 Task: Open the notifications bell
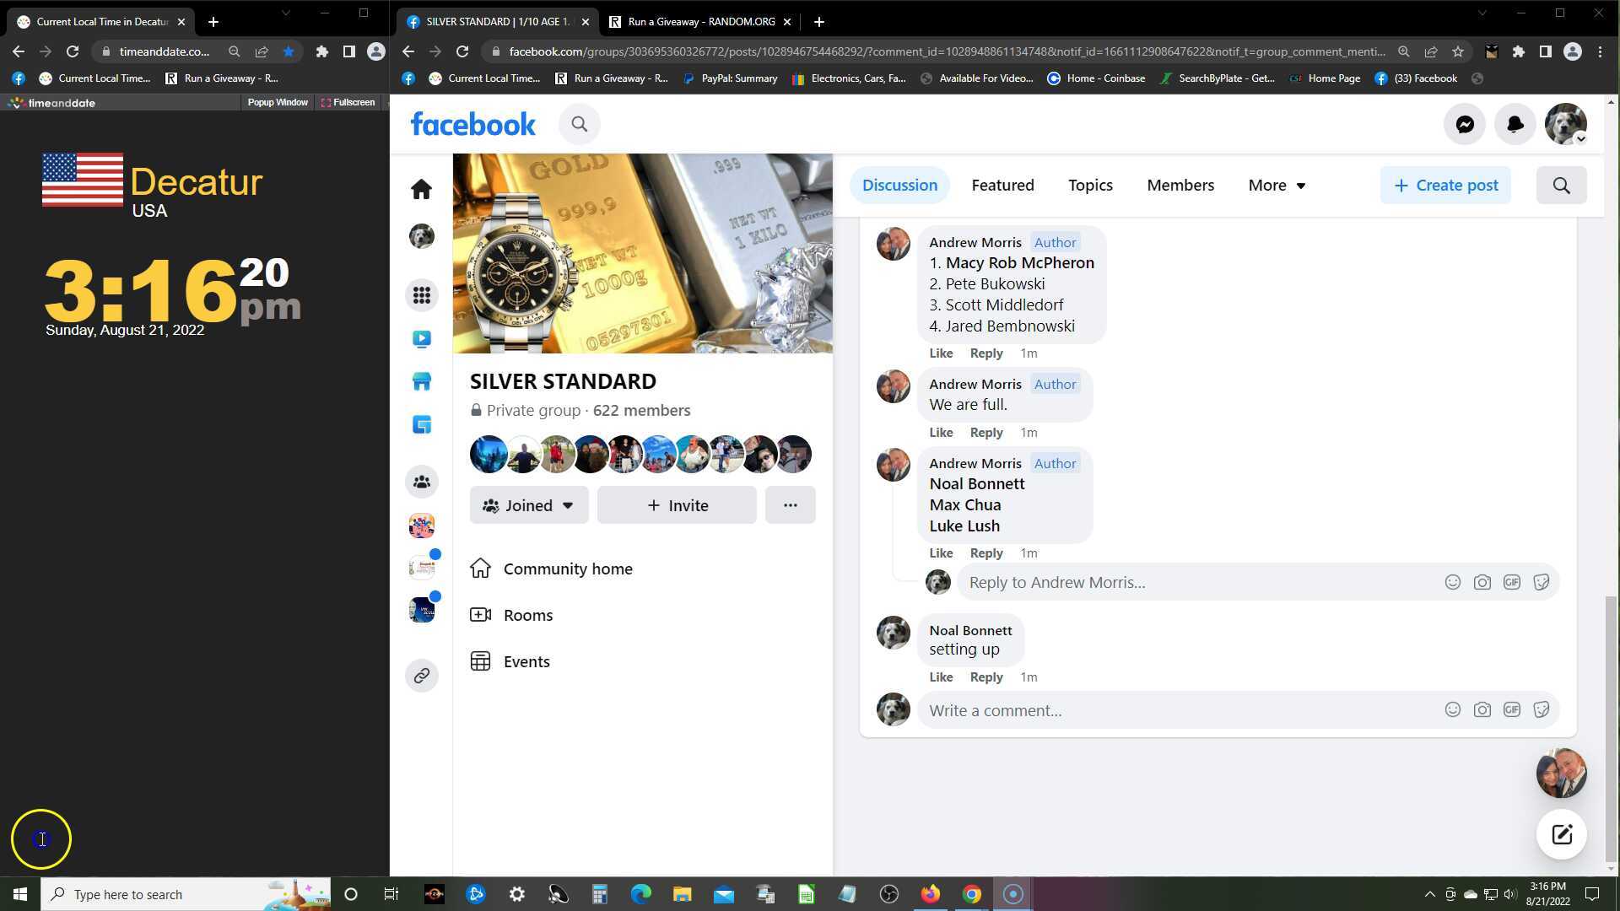1515,124
